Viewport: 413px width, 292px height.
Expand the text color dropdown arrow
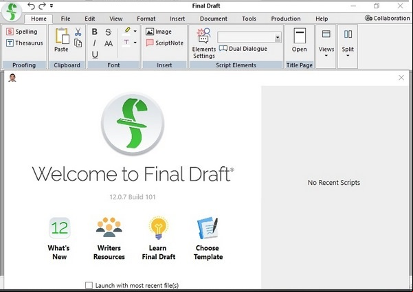pos(135,43)
